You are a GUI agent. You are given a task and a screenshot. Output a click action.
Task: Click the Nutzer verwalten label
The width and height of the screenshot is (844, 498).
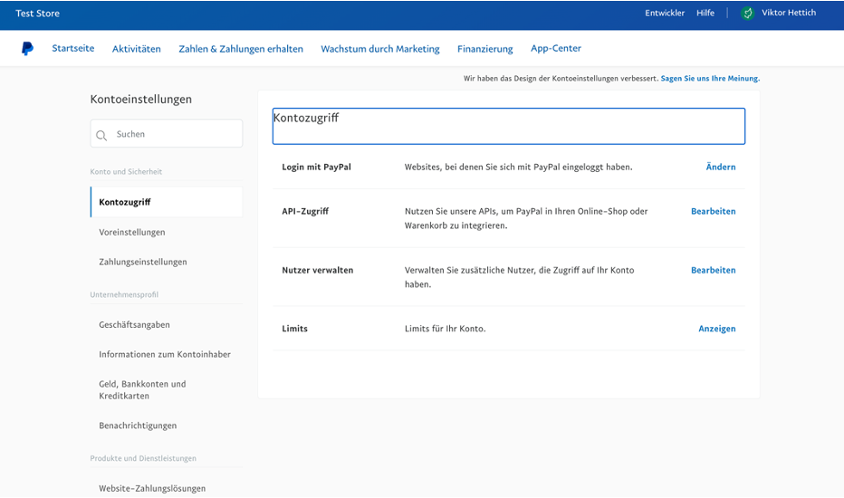pyautogui.click(x=318, y=270)
